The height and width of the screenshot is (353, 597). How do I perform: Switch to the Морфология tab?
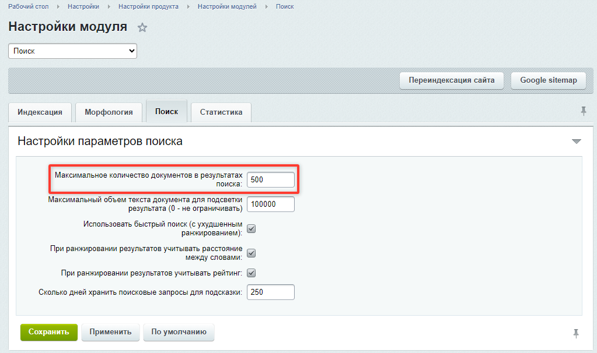pos(109,112)
